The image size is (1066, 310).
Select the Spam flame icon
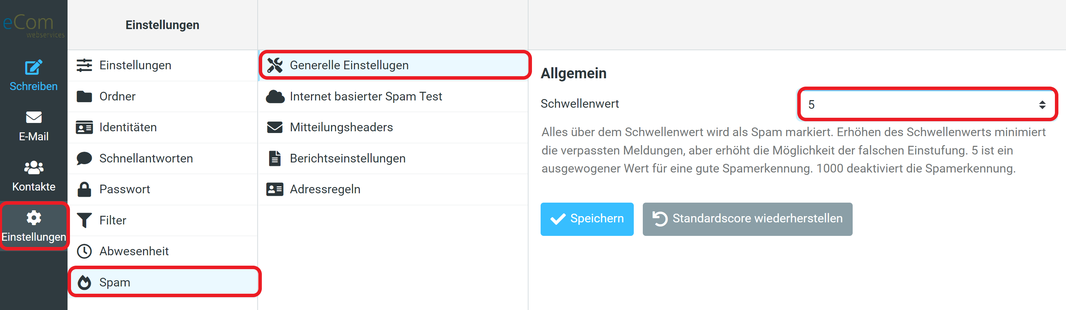click(x=85, y=282)
